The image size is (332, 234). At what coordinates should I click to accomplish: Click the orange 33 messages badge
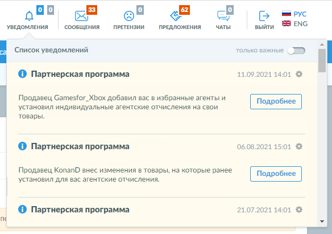(92, 10)
